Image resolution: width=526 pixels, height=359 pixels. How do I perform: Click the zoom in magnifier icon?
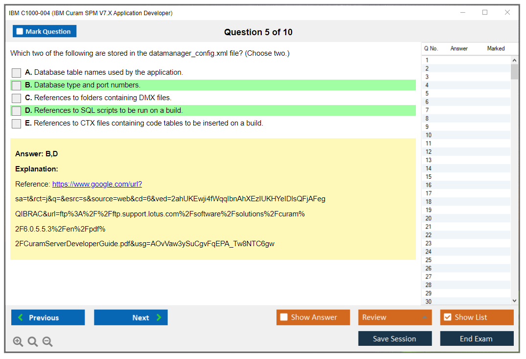click(18, 342)
